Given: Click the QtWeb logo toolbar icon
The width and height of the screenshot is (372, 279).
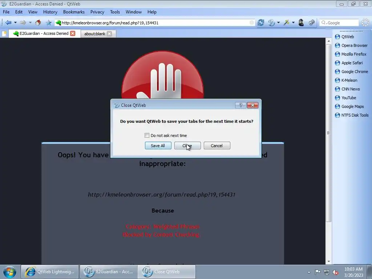Looking at the screenshot, I should [271, 23].
